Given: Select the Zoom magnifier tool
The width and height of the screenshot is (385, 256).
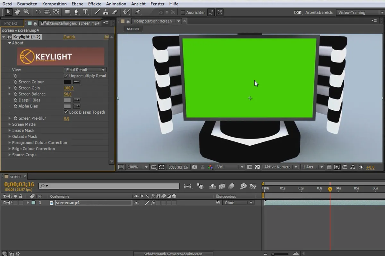Looking at the screenshot, I should (x=26, y=12).
